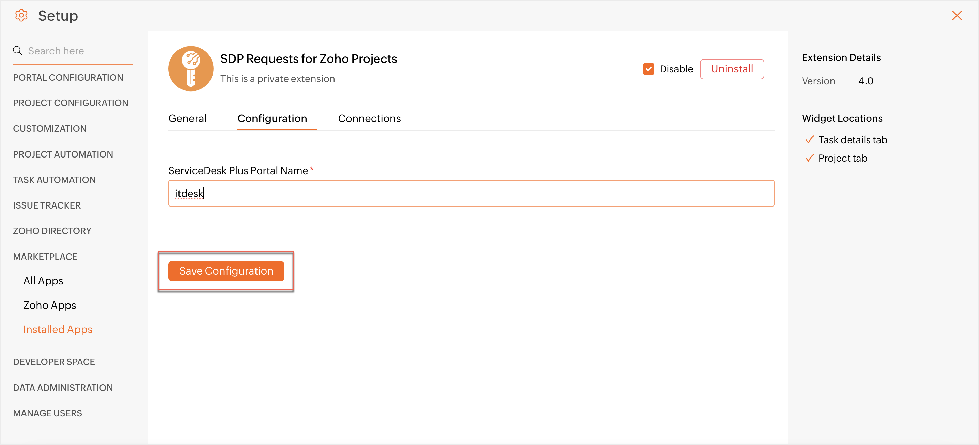Select Installed Apps in sidebar

coord(58,329)
